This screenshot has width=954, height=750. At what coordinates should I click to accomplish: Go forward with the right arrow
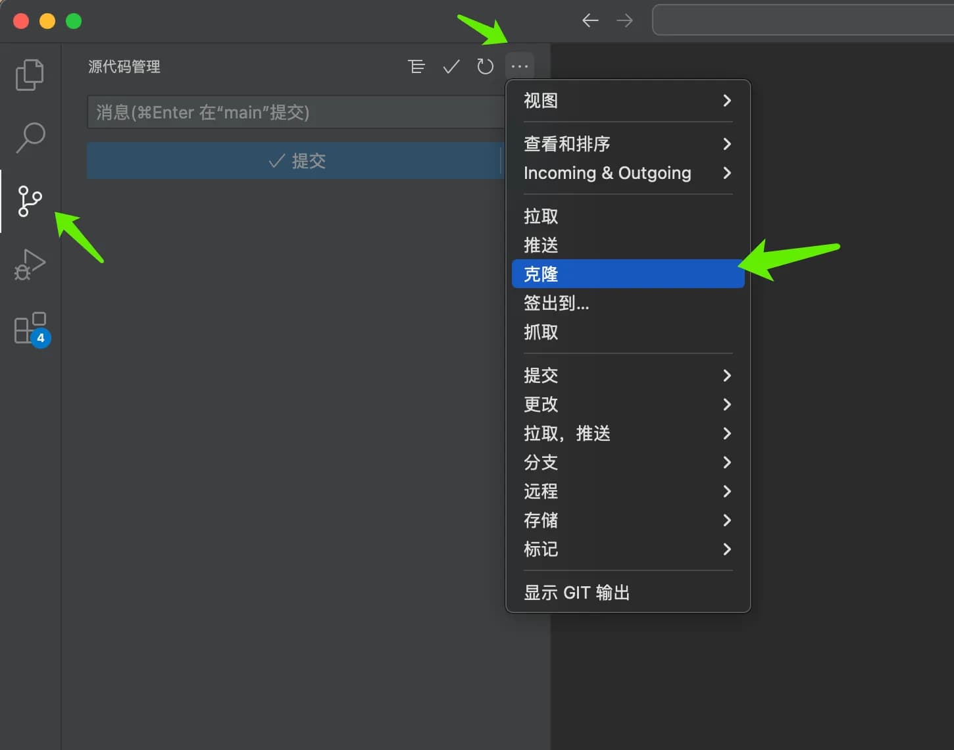[x=624, y=20]
